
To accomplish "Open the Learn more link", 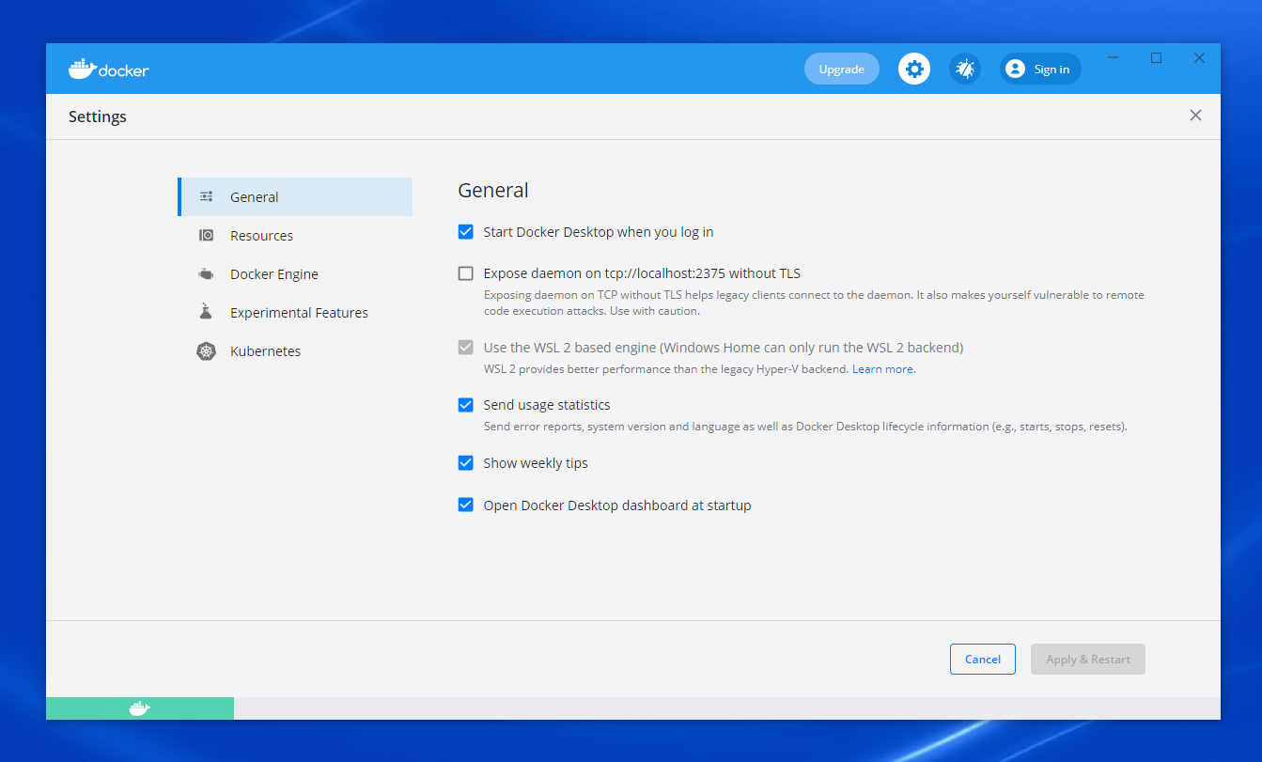I will [x=882, y=369].
